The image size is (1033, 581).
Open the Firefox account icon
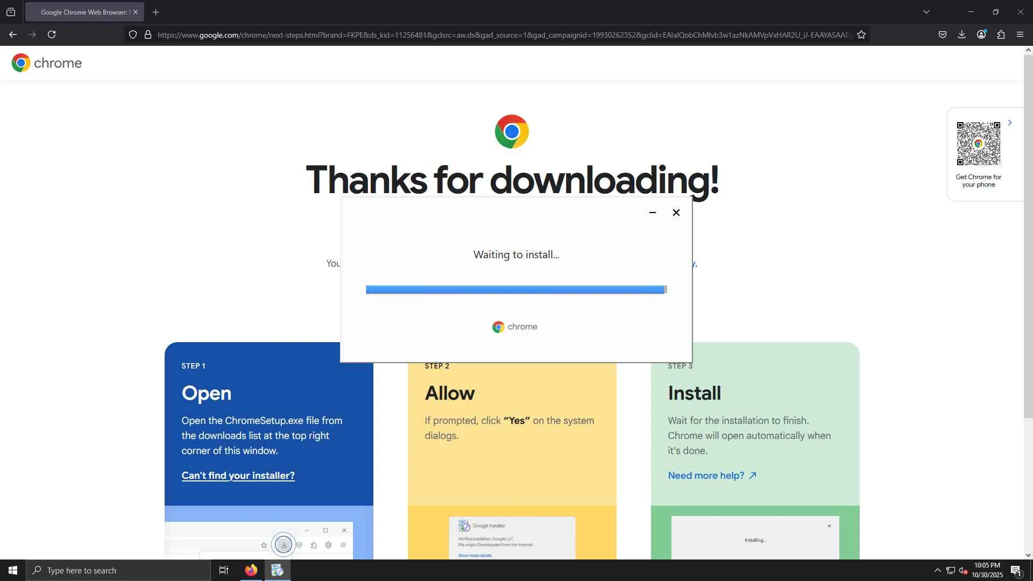pyautogui.click(x=981, y=34)
